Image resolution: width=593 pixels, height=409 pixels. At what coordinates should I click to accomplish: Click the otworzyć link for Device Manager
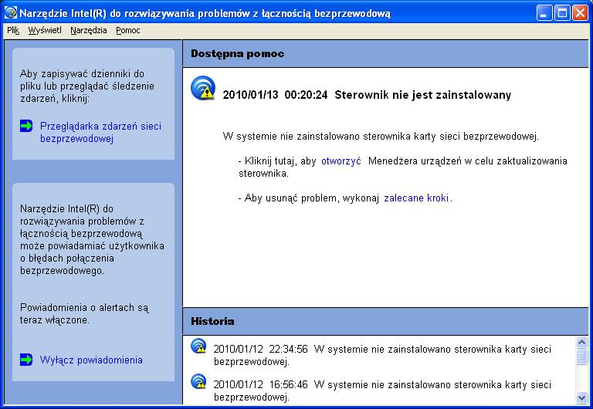pos(341,161)
